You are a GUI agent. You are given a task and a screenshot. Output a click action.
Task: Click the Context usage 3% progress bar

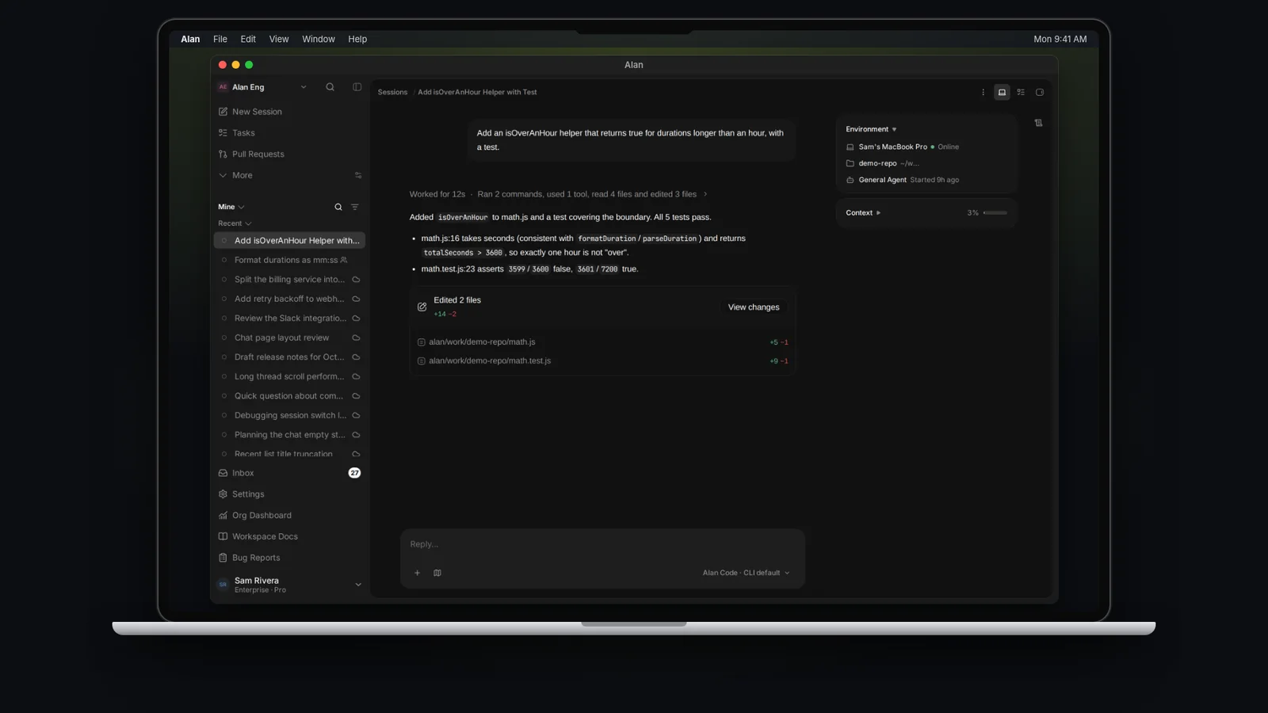995,213
